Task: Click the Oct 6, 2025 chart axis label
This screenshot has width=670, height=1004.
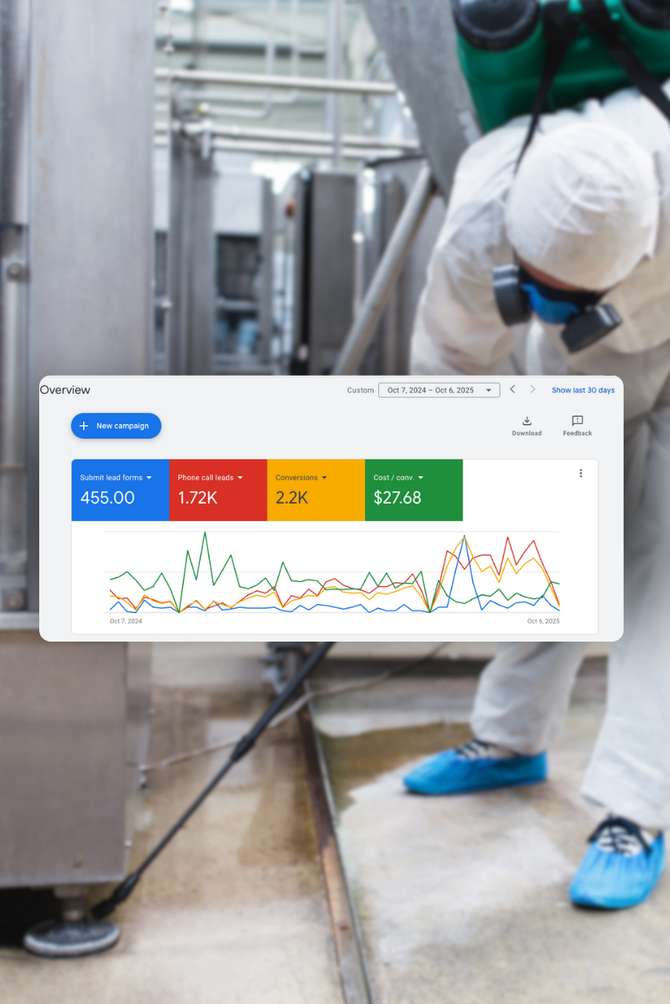Action: [x=543, y=621]
